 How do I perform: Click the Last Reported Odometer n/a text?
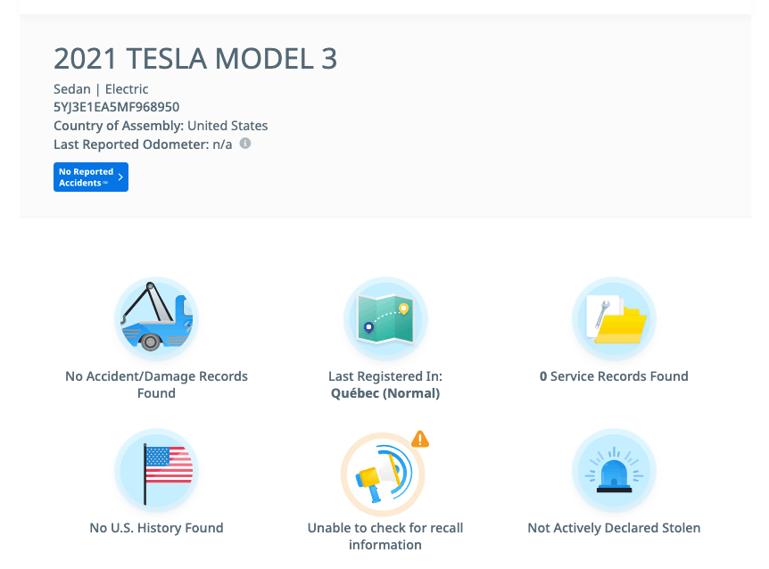tap(143, 144)
